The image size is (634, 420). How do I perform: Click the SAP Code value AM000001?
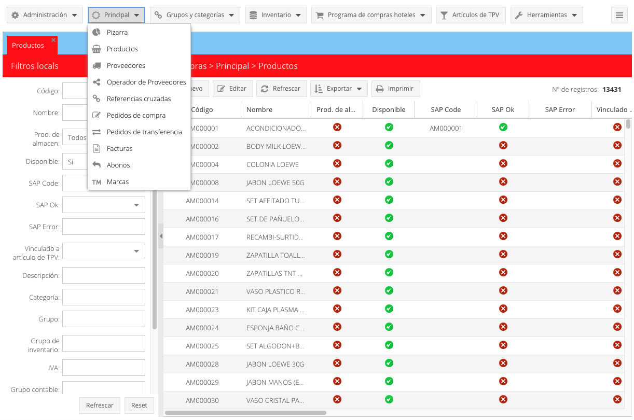[x=446, y=128]
